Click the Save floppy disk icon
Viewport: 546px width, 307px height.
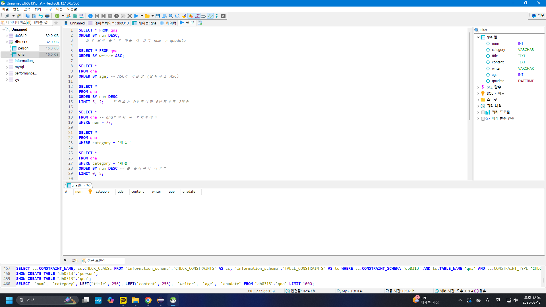158,16
